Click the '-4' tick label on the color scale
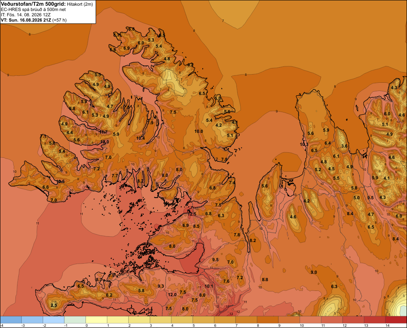Image resolution: width=407 pixels, height=328 pixels. pyautogui.click(x=2, y=326)
